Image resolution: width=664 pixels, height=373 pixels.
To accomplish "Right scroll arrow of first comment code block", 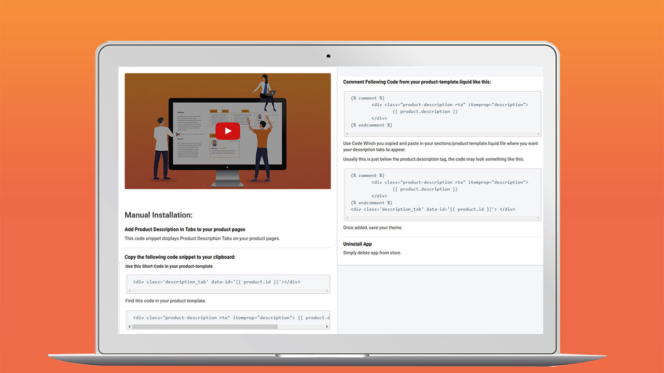I will pos(538,134).
